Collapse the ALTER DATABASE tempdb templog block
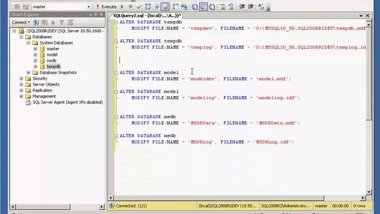Viewport: 380px width, 214px height. pyautogui.click(x=116, y=41)
